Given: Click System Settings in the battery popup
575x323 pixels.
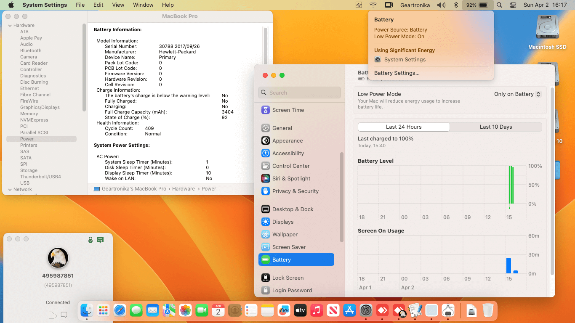Looking at the screenshot, I should click(x=400, y=60).
